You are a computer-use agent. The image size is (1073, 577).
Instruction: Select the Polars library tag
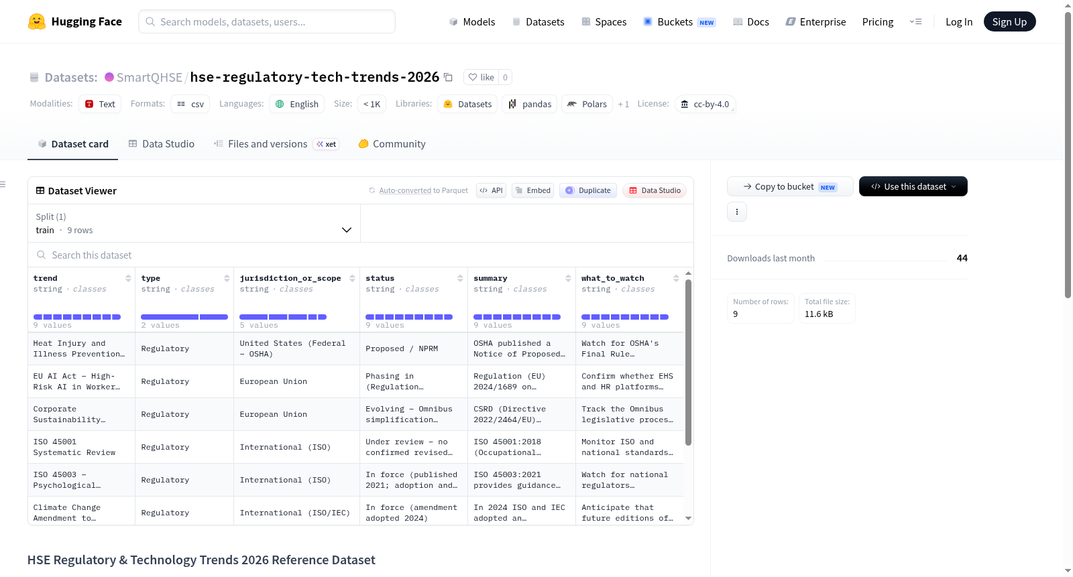click(587, 104)
